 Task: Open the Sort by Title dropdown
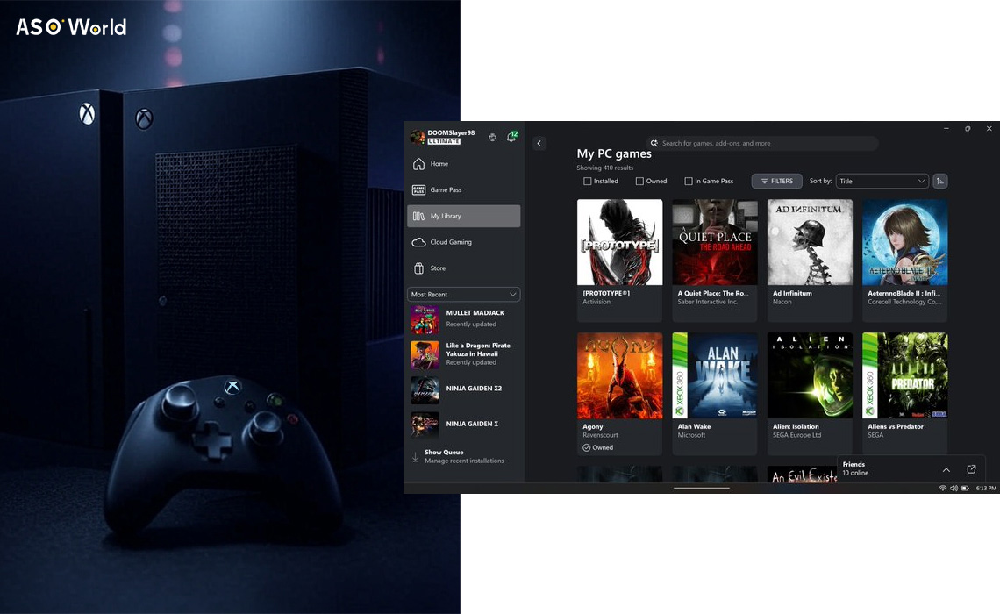(x=882, y=181)
